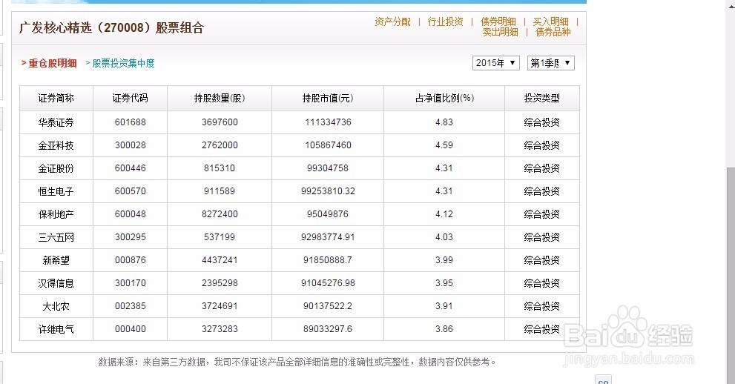Click market value 92983774.91
The width and height of the screenshot is (735, 384).
[x=328, y=237]
